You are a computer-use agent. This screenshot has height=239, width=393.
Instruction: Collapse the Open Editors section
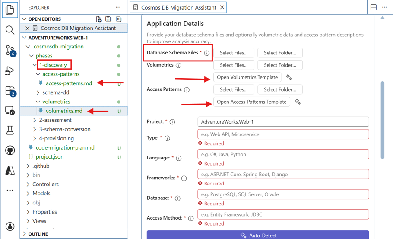tap(24, 19)
